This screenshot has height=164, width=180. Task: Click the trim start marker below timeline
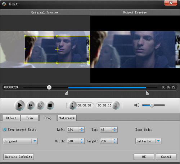(x=66, y=93)
